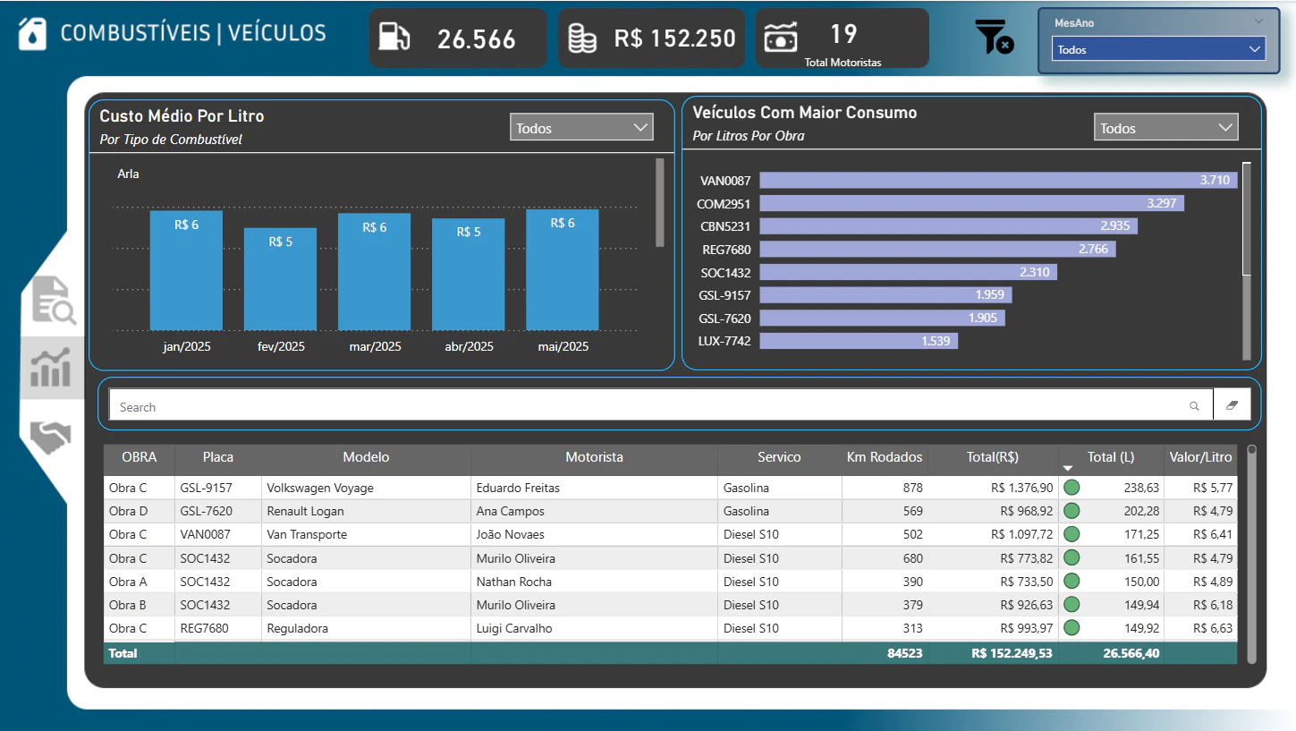Sort table by the OBRA column header
This screenshot has width=1296, height=731.
point(139,457)
